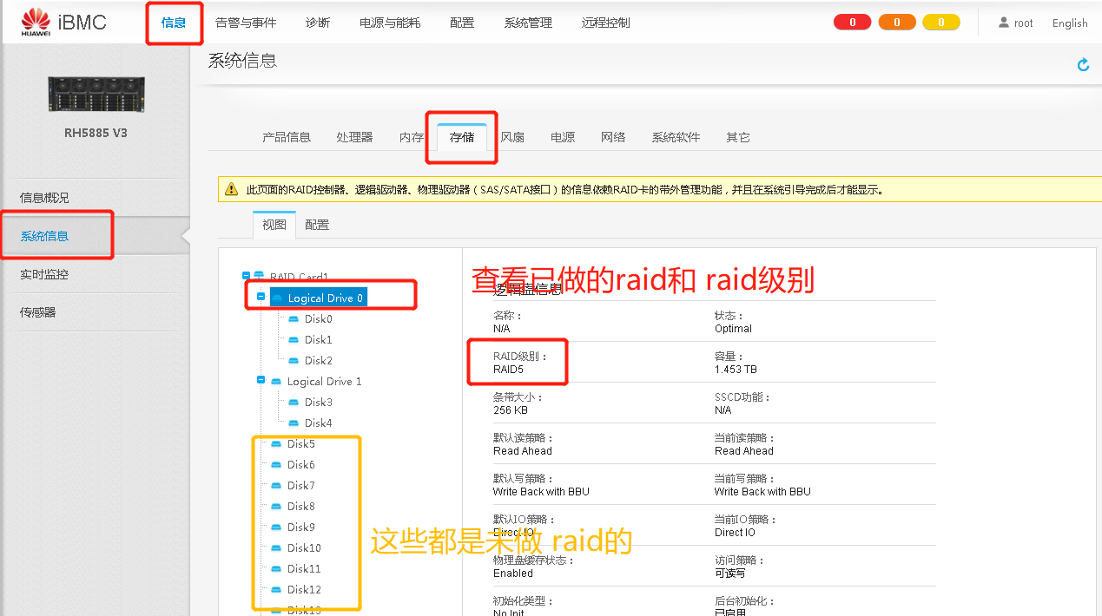Click the Disk4 drive icon
The image size is (1102, 616).
[x=294, y=423]
